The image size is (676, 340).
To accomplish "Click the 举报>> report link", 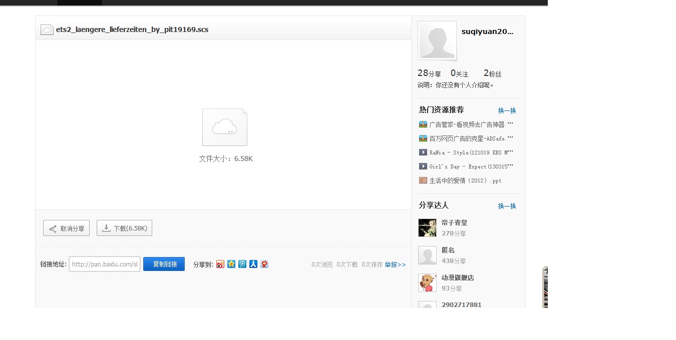I will pyautogui.click(x=395, y=264).
